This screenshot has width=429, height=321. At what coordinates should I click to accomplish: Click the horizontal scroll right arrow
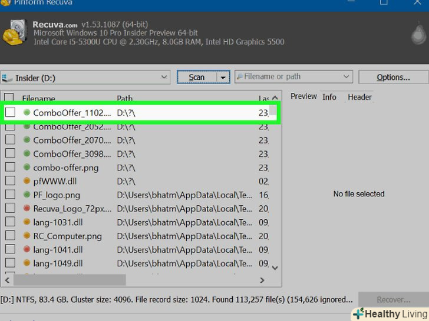tap(262, 280)
